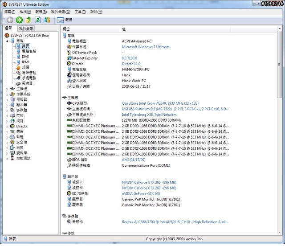
Task: Refresh the view with the refresh icon
Action: pos(38,20)
